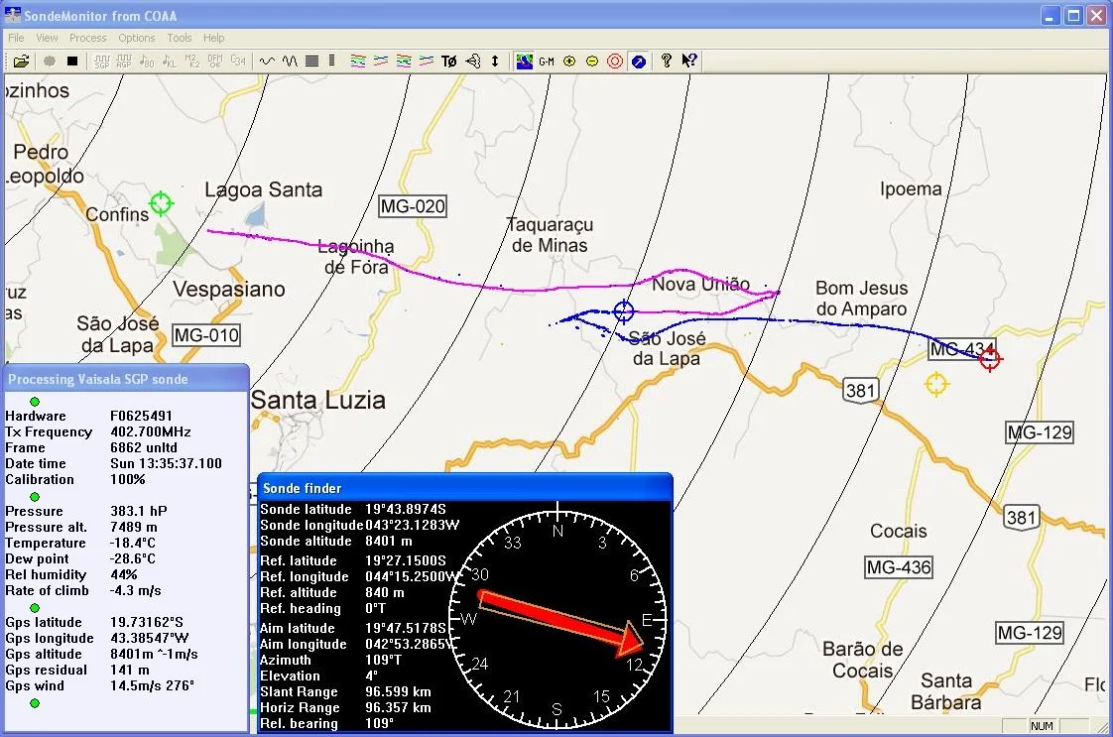Viewport: 1113px width, 737px height.
Task: Select the SGP sonde type icon
Action: point(101,61)
